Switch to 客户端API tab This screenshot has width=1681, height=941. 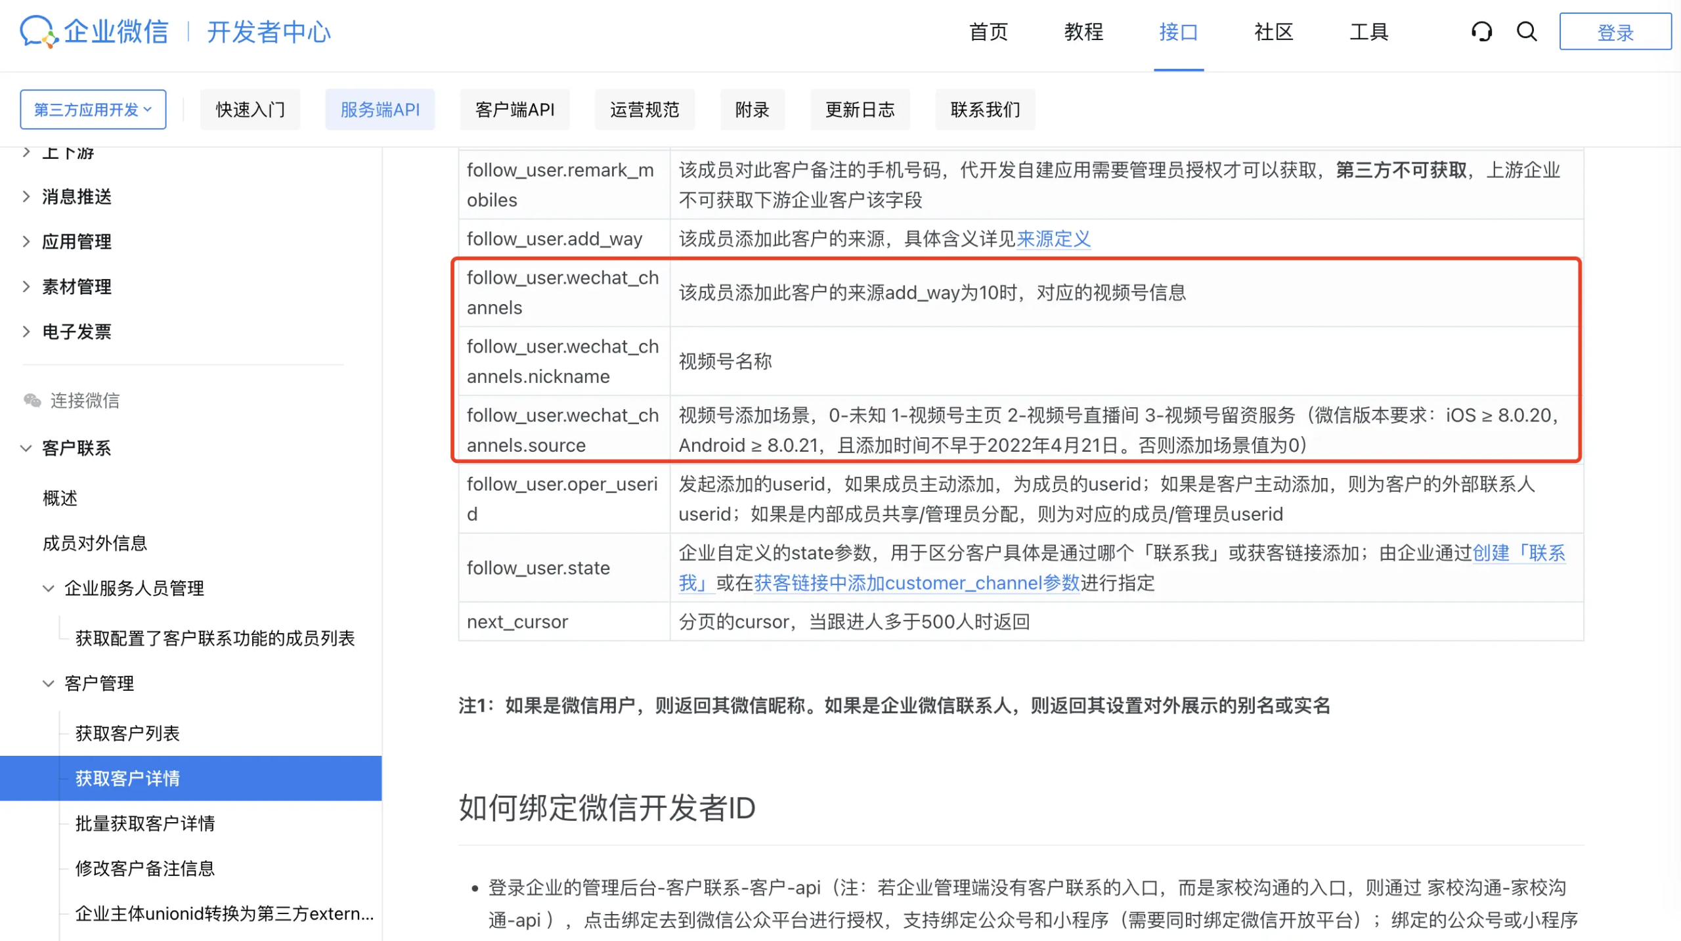pos(515,110)
